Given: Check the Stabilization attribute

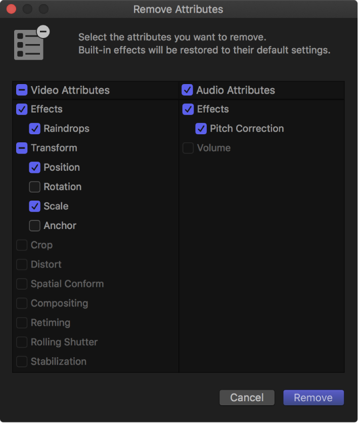Looking at the screenshot, I should click(21, 361).
